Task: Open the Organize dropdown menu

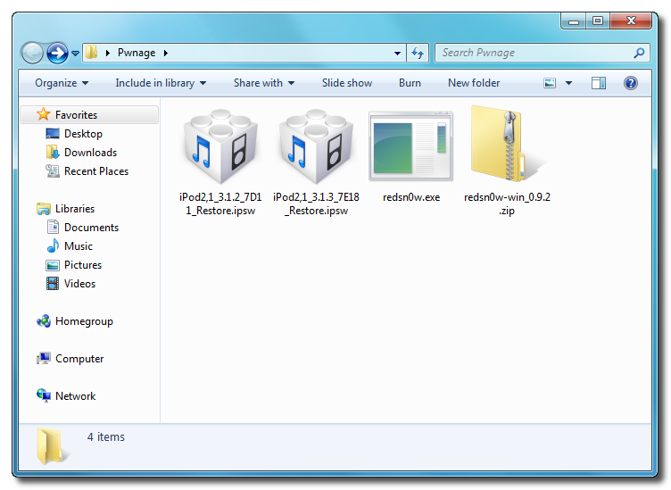Action: point(62,83)
